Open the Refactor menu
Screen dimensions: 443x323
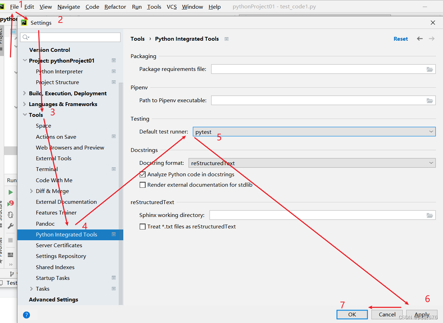click(115, 7)
